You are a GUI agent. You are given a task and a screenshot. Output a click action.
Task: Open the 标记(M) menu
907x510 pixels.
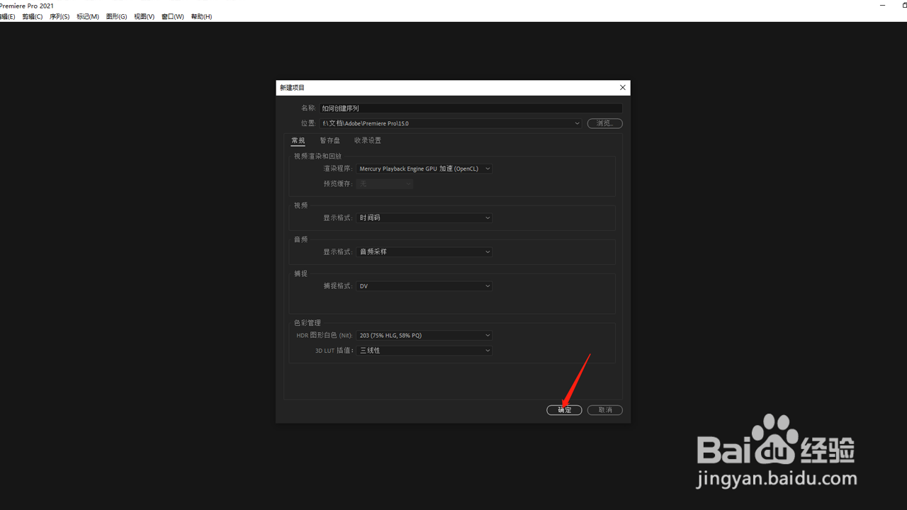point(88,16)
